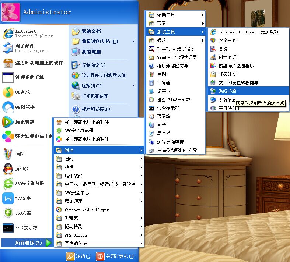Expand 爱奇艺 programs folder
Screen dimensions: 290x262
99,218
